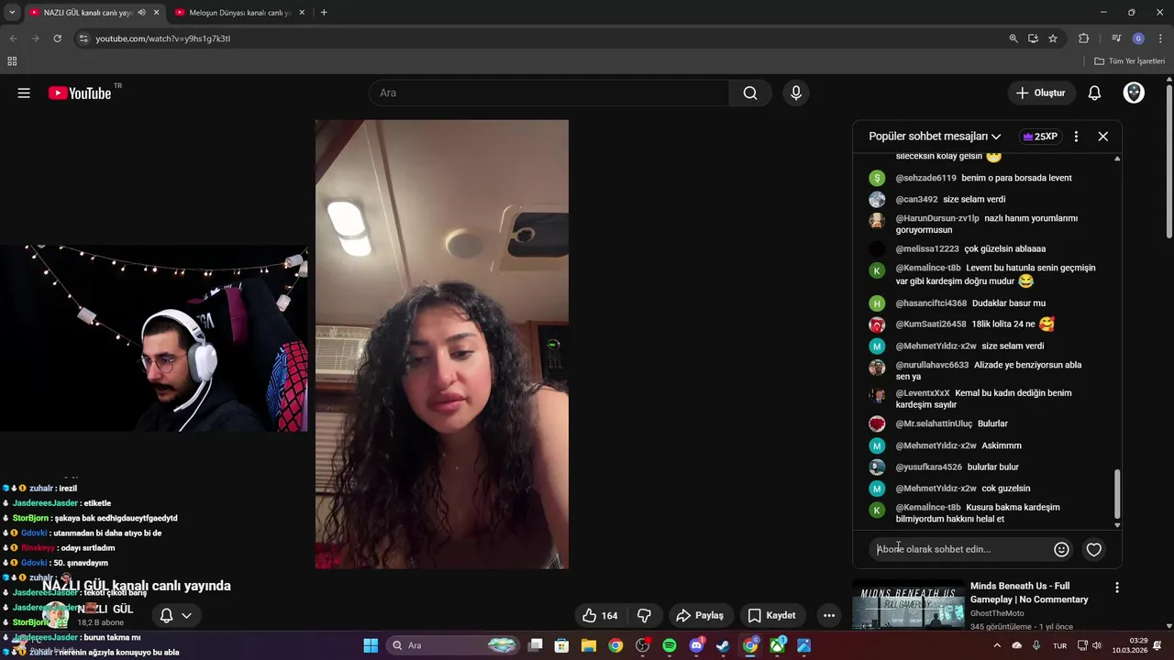The width and height of the screenshot is (1174, 660).
Task: Open Minds Beneath Us video title link
Action: [1029, 592]
